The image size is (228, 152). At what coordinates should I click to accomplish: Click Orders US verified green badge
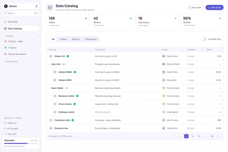(x=68, y=56)
